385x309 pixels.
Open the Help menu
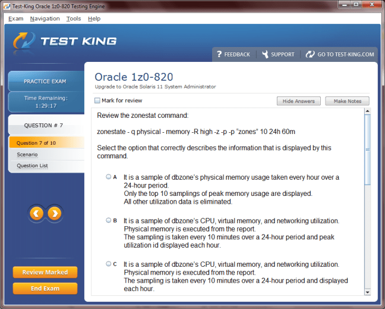click(x=94, y=18)
